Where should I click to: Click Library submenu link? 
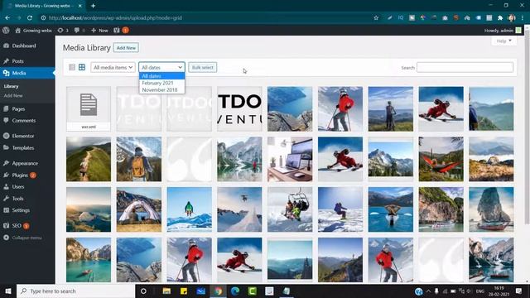tap(11, 86)
